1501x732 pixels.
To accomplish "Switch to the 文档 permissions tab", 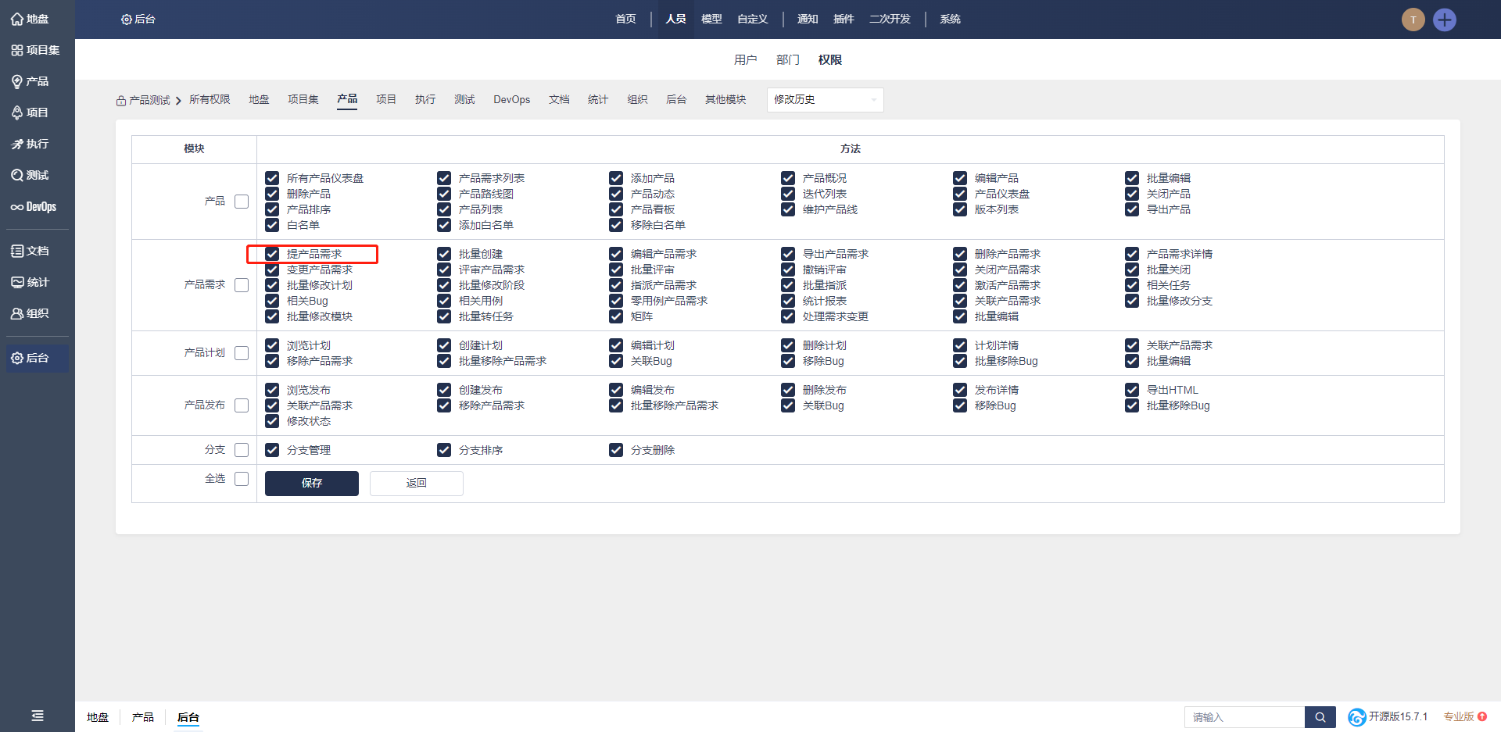I will click(x=559, y=100).
